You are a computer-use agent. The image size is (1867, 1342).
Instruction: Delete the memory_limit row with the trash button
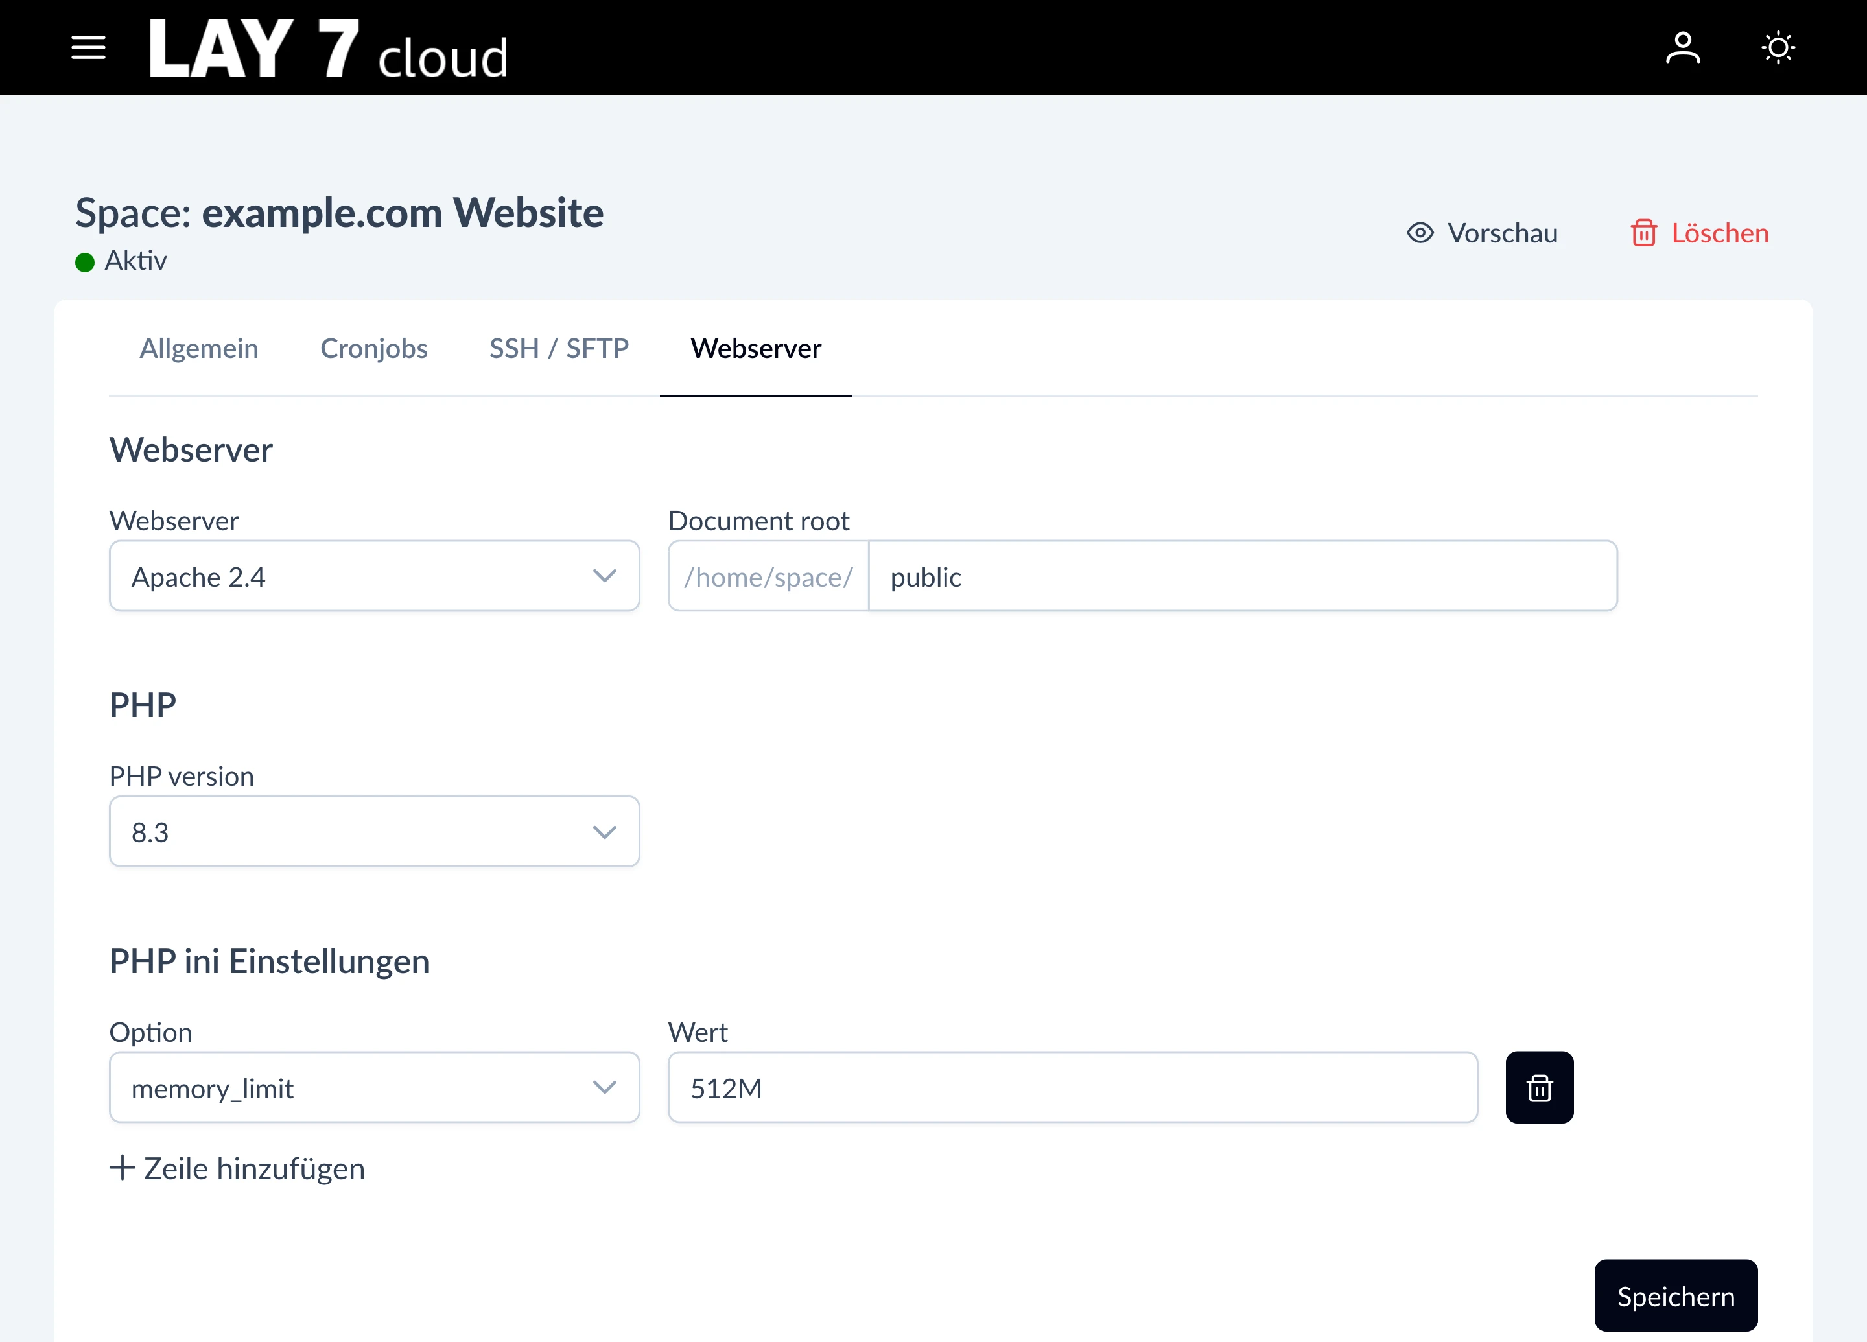click(x=1540, y=1088)
